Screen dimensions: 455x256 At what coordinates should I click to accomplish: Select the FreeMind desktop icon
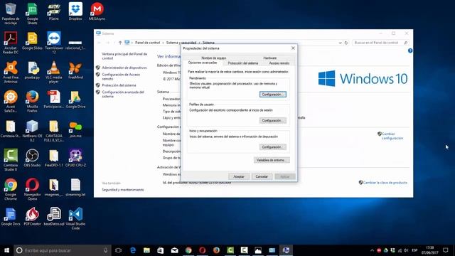[x=75, y=70]
